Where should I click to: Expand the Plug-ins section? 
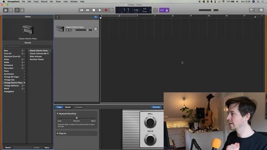tap(58, 133)
